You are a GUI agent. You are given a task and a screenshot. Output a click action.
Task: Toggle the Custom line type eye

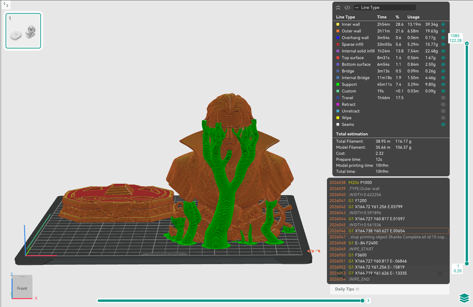tap(443, 91)
